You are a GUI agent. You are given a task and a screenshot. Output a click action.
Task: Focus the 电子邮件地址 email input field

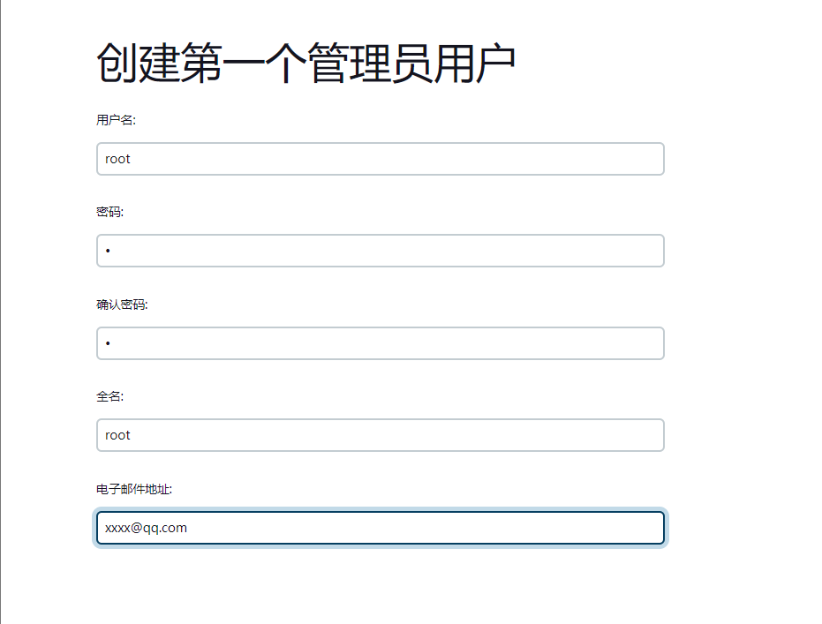[380, 528]
